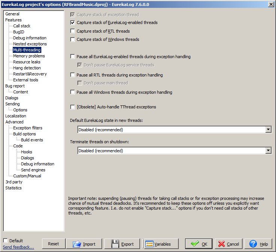The image size is (276, 252).
Task: Tick the Default checkbox at bottom left
Action: [6, 241]
